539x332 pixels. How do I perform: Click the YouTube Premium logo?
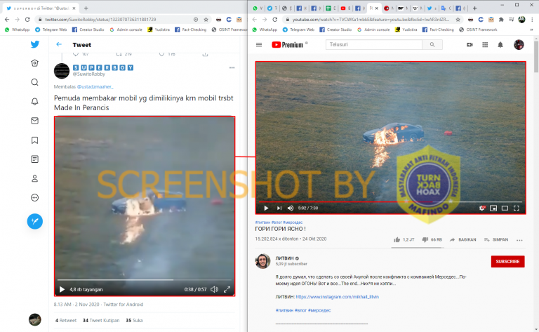(x=288, y=45)
